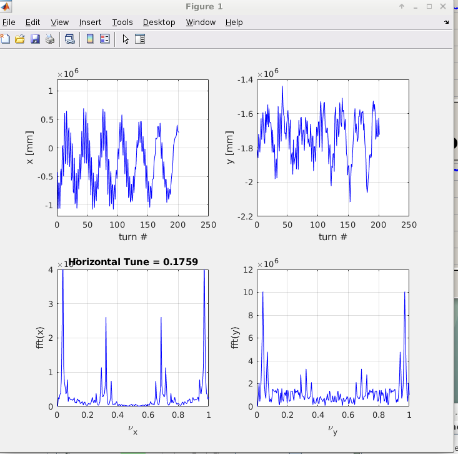This screenshot has height=454, width=458.
Task: Open the Property Inspector toolbar icon
Action: coord(140,39)
